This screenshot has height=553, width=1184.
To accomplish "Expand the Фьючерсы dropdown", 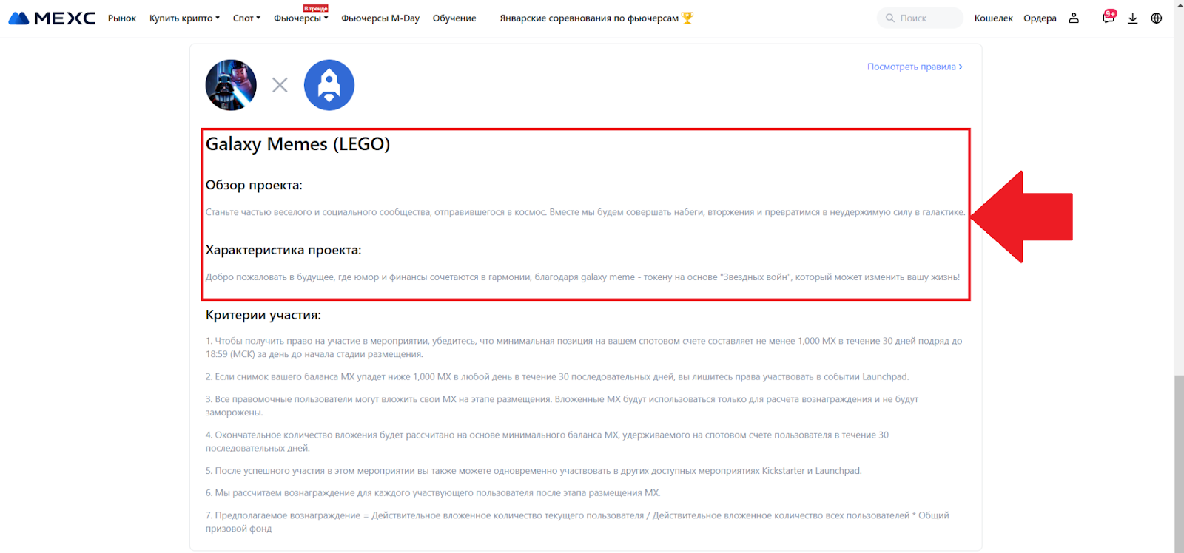I will tap(300, 18).
